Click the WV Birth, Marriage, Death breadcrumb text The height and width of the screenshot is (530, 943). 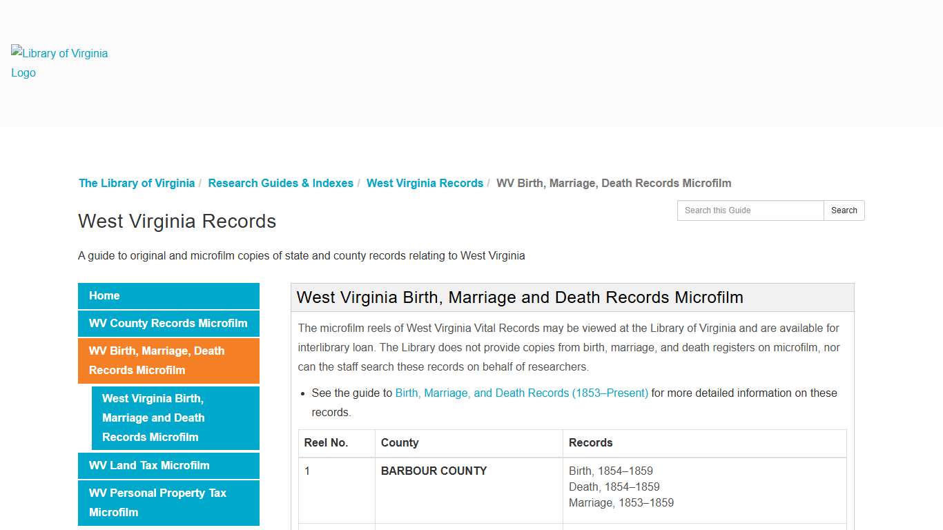point(614,183)
